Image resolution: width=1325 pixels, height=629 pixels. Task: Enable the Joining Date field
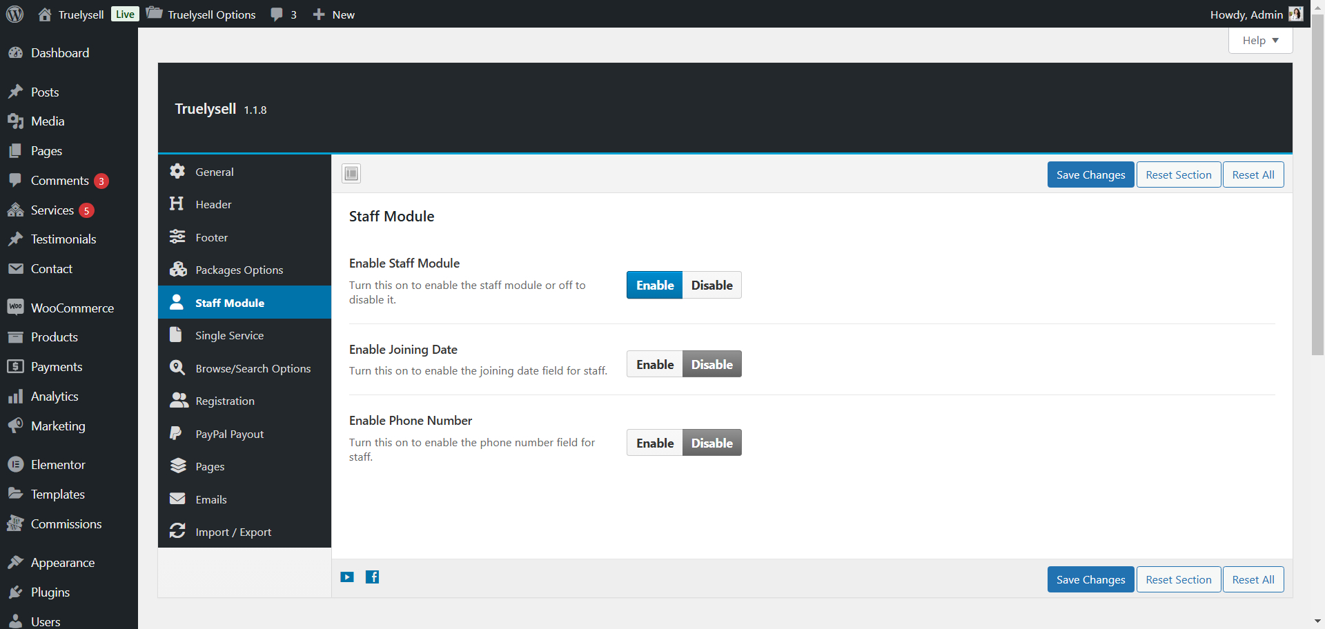coord(654,364)
